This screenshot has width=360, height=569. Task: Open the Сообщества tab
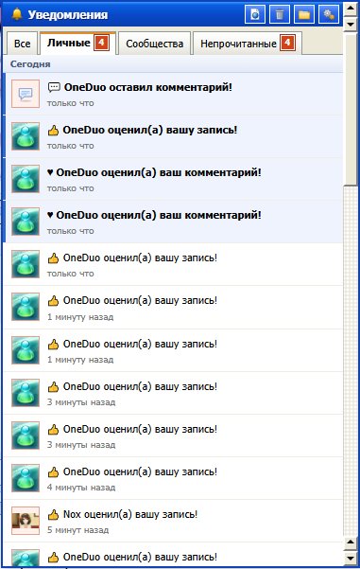154,44
